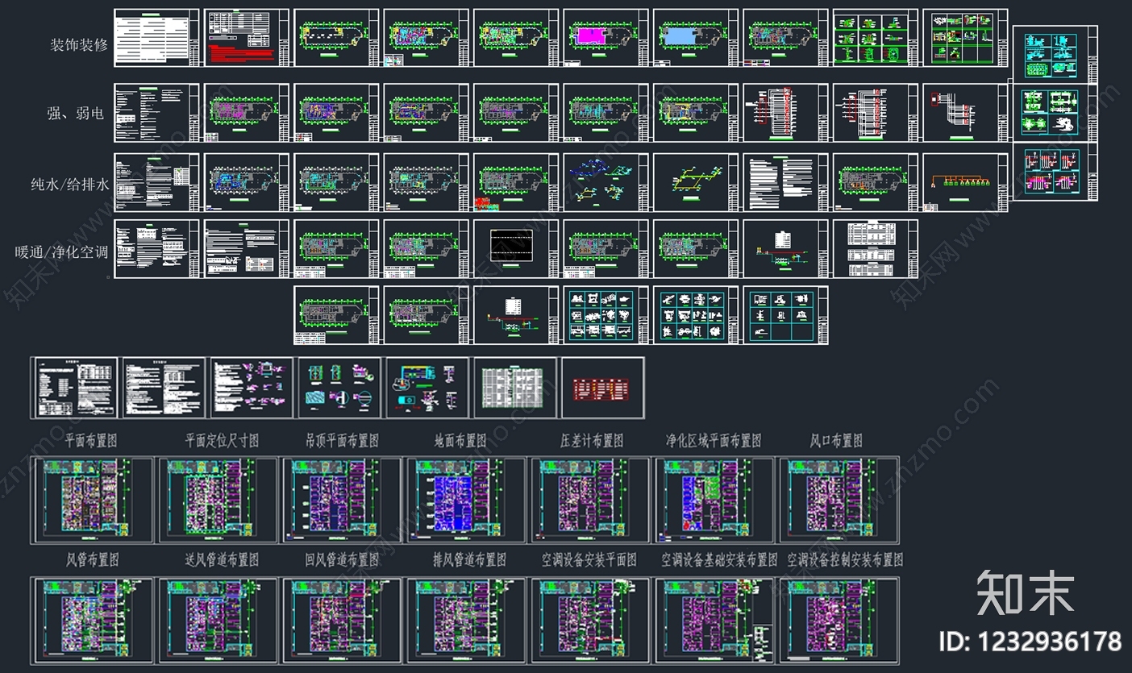Open the drawing sheet under 空调设备控制安装布置图
The width and height of the screenshot is (1132, 673).
[x=838, y=619]
